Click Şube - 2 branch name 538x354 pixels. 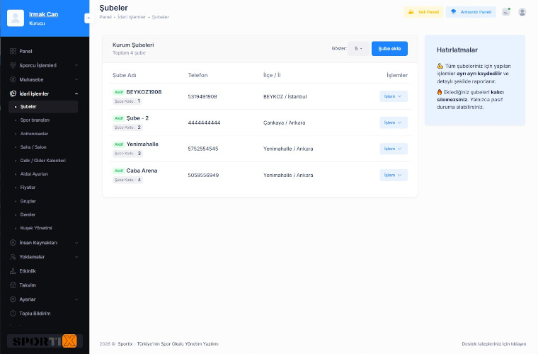(x=137, y=118)
